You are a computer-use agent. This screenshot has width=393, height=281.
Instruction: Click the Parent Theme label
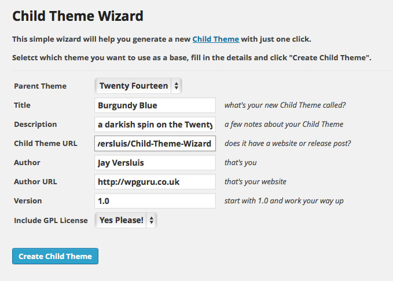pos(40,86)
